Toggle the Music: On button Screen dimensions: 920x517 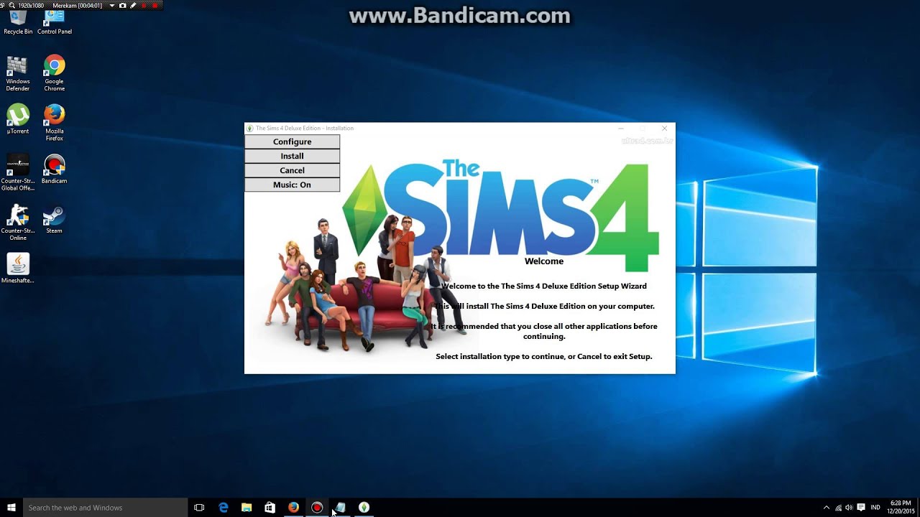(292, 185)
